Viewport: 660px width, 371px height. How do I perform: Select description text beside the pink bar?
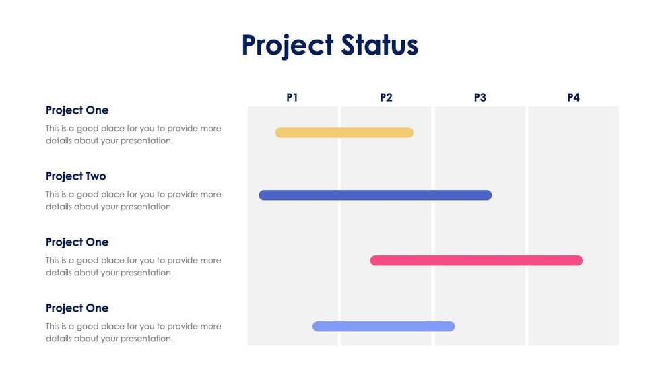click(133, 267)
